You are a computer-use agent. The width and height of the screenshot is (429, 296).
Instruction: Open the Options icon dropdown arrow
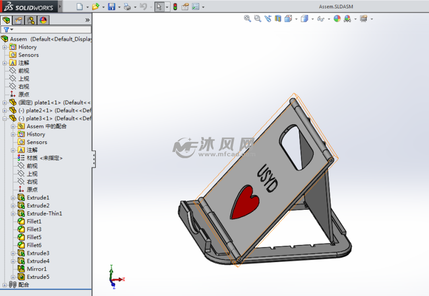click(203, 7)
